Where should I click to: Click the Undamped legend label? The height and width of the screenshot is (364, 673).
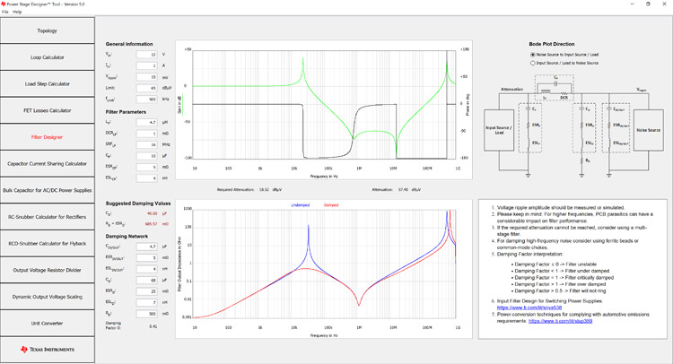coord(300,205)
